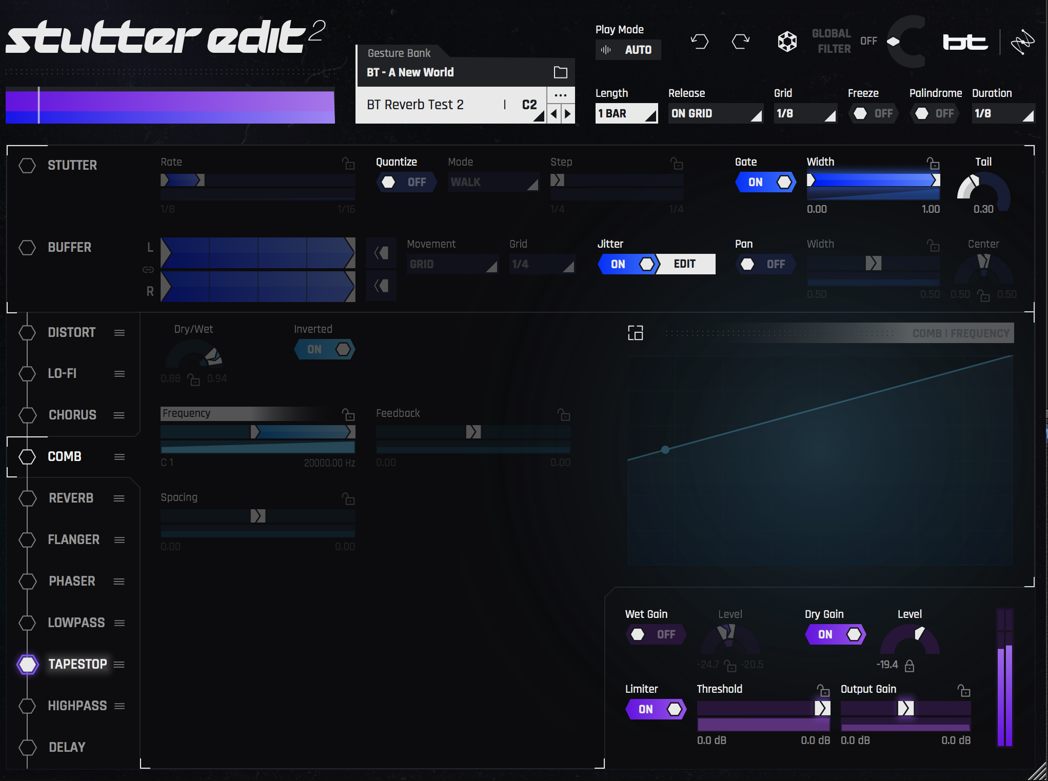Viewport: 1048px width, 781px height.
Task: Select the LOWPASS module
Action: pos(76,623)
